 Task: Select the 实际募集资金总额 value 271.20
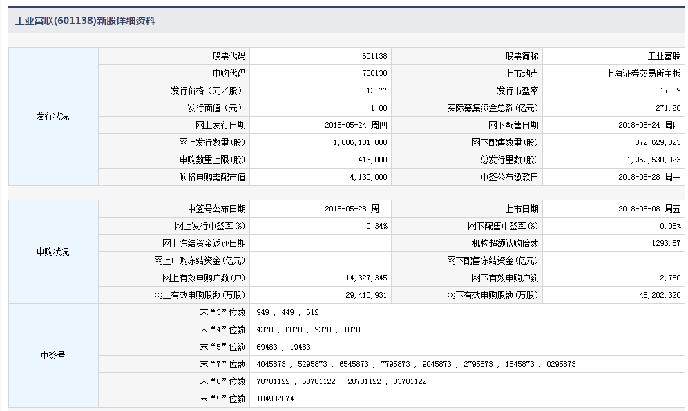click(x=669, y=108)
